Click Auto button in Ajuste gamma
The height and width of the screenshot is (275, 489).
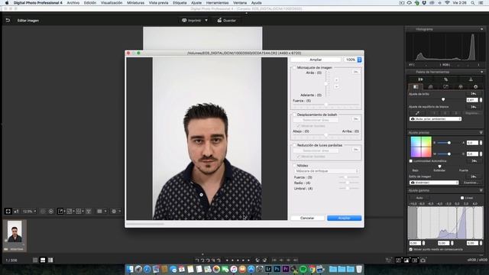[x=419, y=198]
